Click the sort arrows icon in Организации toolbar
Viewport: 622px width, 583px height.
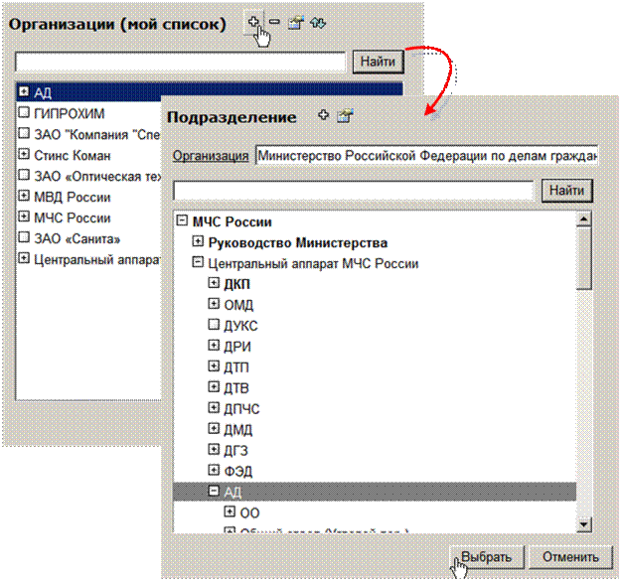[318, 23]
